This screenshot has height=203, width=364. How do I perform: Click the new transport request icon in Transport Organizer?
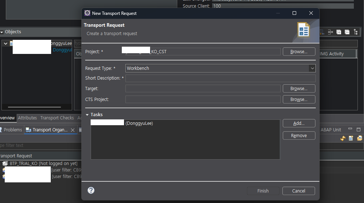(x=351, y=138)
